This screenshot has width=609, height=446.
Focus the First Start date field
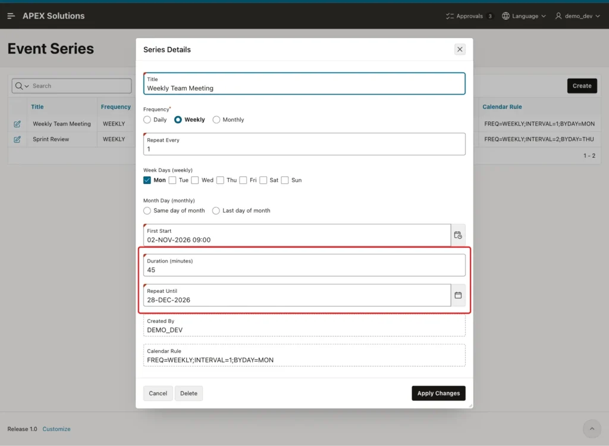coord(297,235)
